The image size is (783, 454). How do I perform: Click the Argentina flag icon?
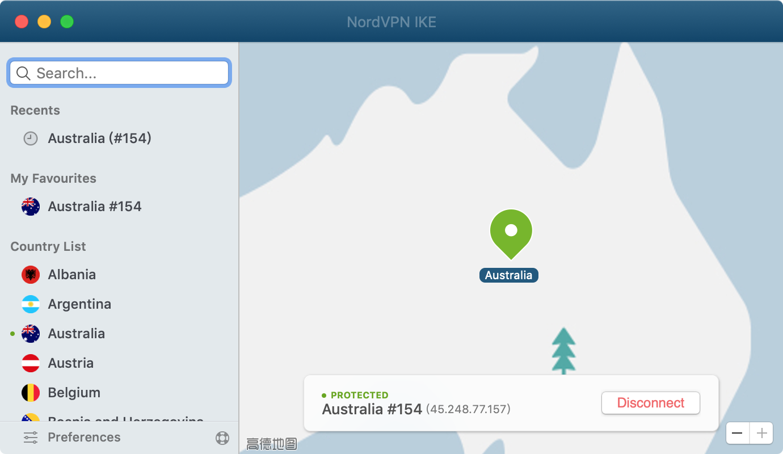31,304
